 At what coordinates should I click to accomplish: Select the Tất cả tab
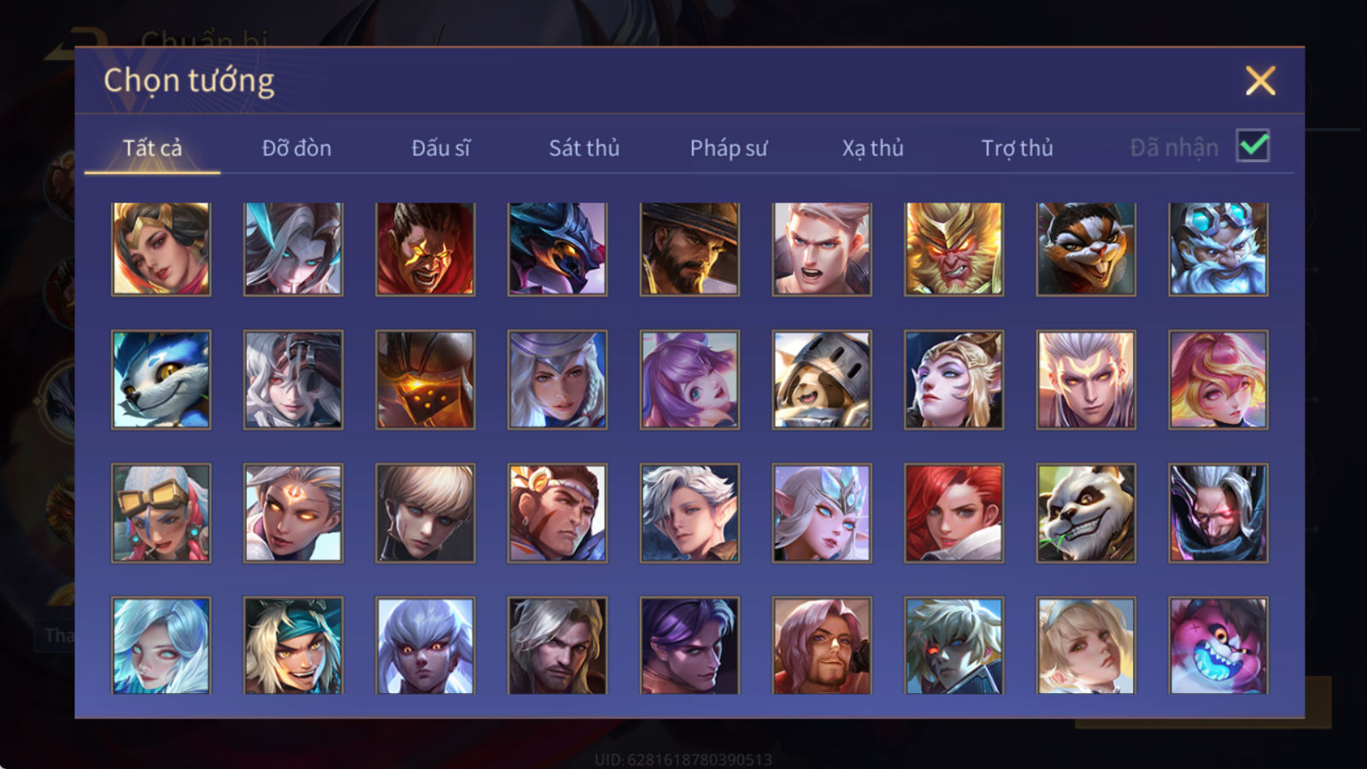[152, 148]
